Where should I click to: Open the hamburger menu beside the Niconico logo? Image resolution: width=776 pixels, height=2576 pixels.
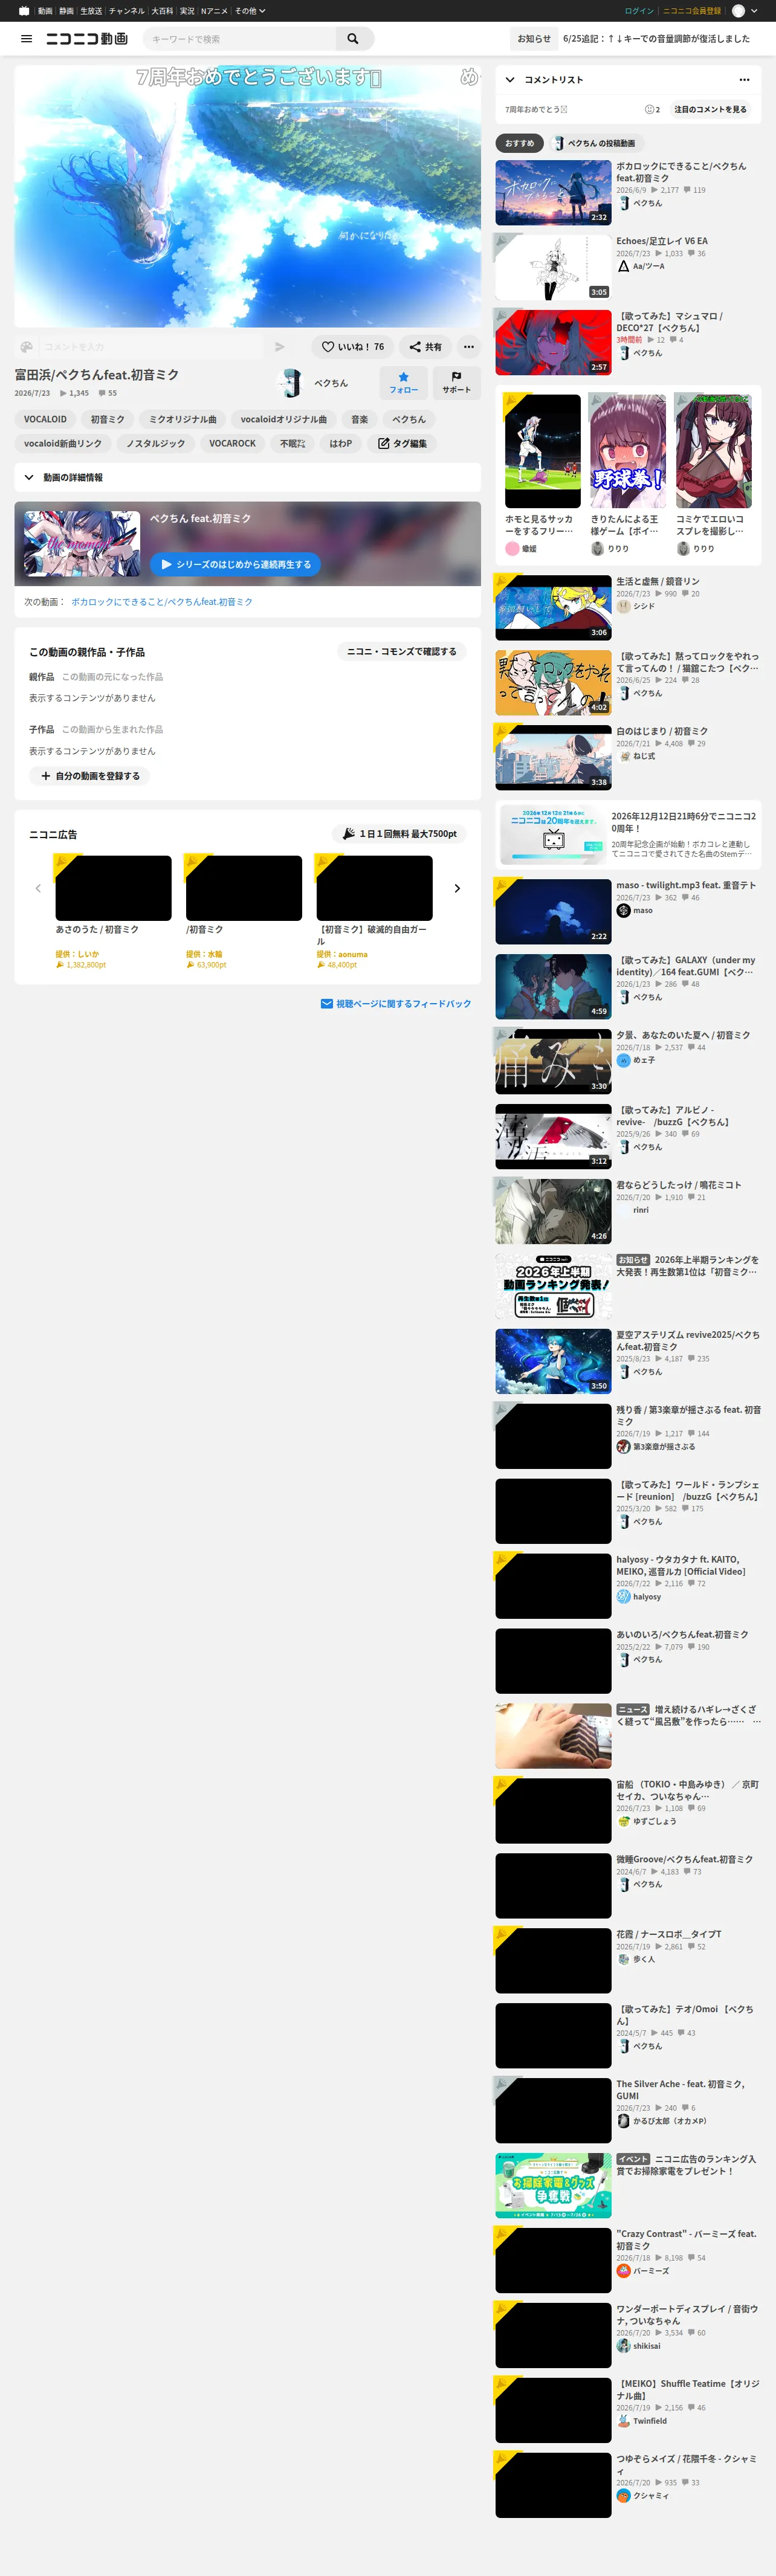point(27,39)
